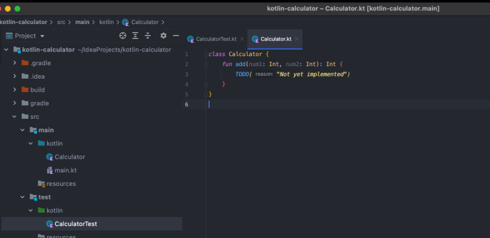Screen dimensions: 490x238
Task: Click the Calculator class name in code
Action: (245, 54)
